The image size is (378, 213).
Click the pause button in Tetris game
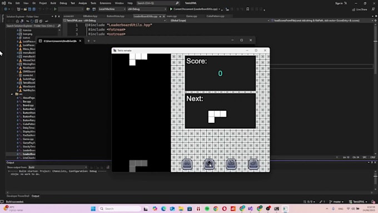click(187, 164)
